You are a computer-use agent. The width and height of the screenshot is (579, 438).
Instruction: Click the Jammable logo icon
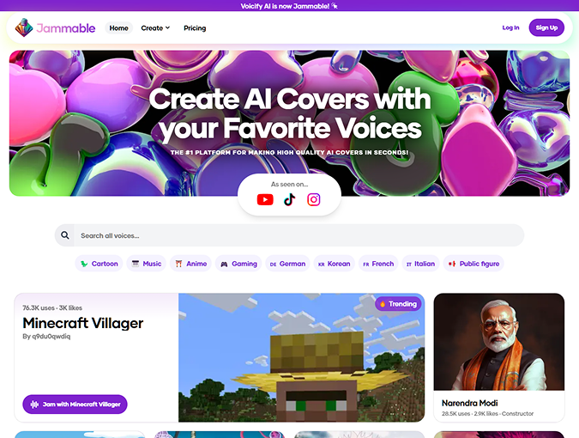click(x=24, y=27)
